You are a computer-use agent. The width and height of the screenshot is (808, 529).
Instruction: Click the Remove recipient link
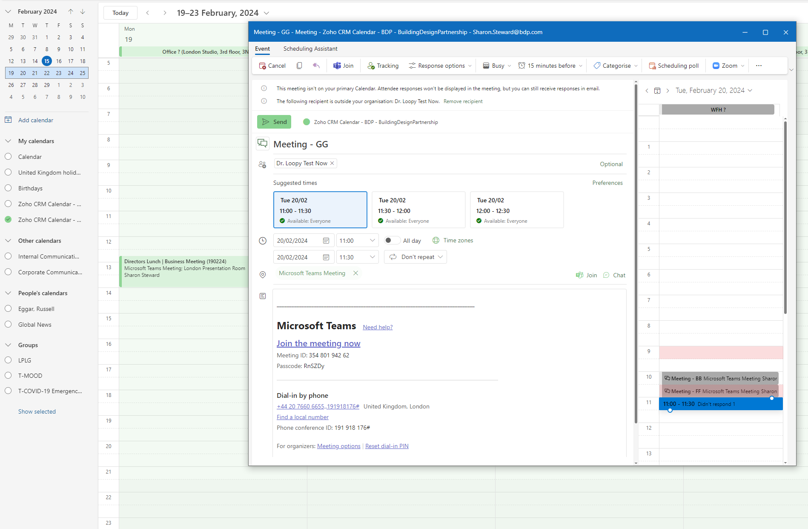tap(463, 101)
